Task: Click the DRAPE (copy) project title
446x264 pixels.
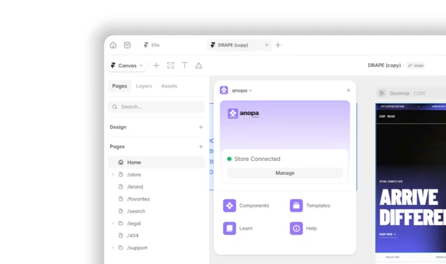Action: (x=384, y=65)
